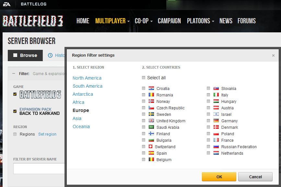Click the Czech Republic flag icon
The height and width of the screenshot is (187, 281).
(151, 108)
